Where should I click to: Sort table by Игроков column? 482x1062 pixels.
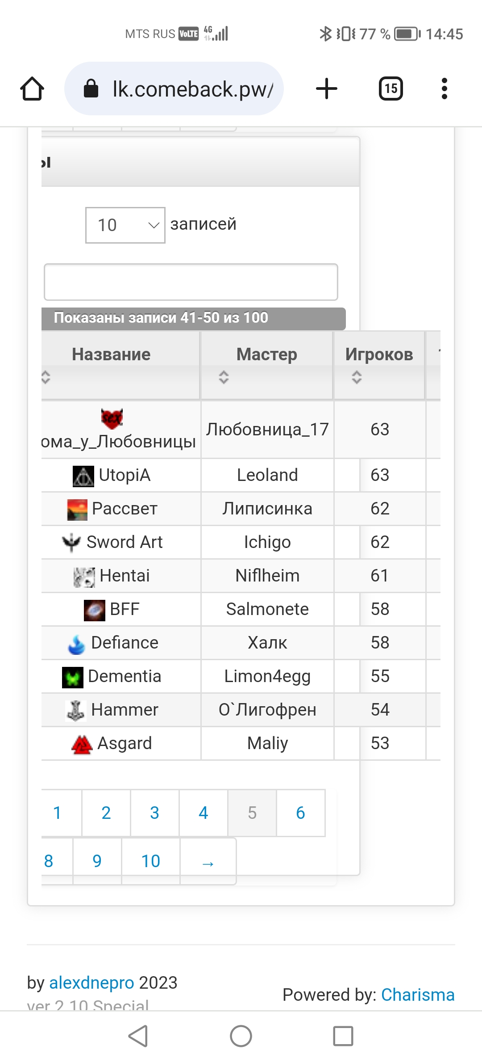[x=379, y=354]
